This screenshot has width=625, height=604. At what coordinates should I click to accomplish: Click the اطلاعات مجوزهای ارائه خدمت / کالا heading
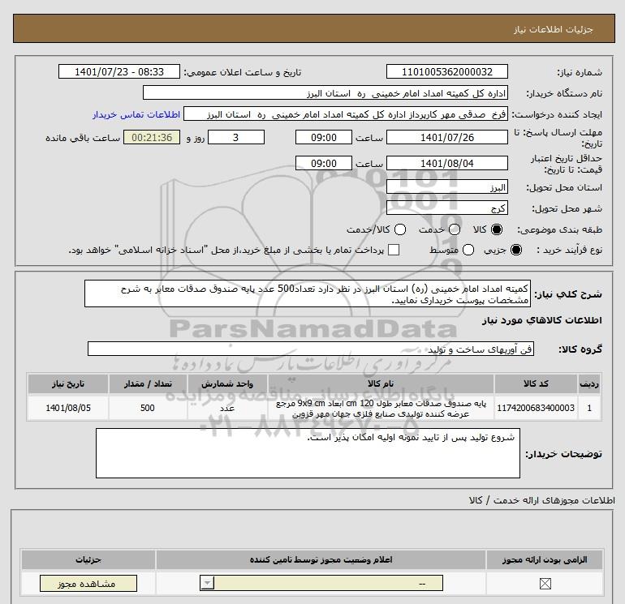(x=541, y=500)
